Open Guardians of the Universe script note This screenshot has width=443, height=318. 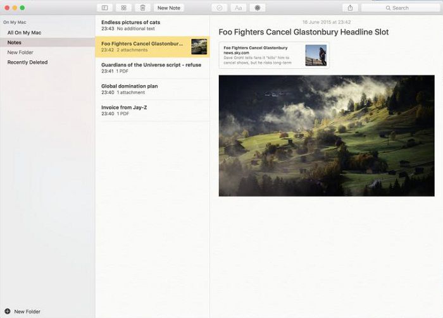[153, 68]
